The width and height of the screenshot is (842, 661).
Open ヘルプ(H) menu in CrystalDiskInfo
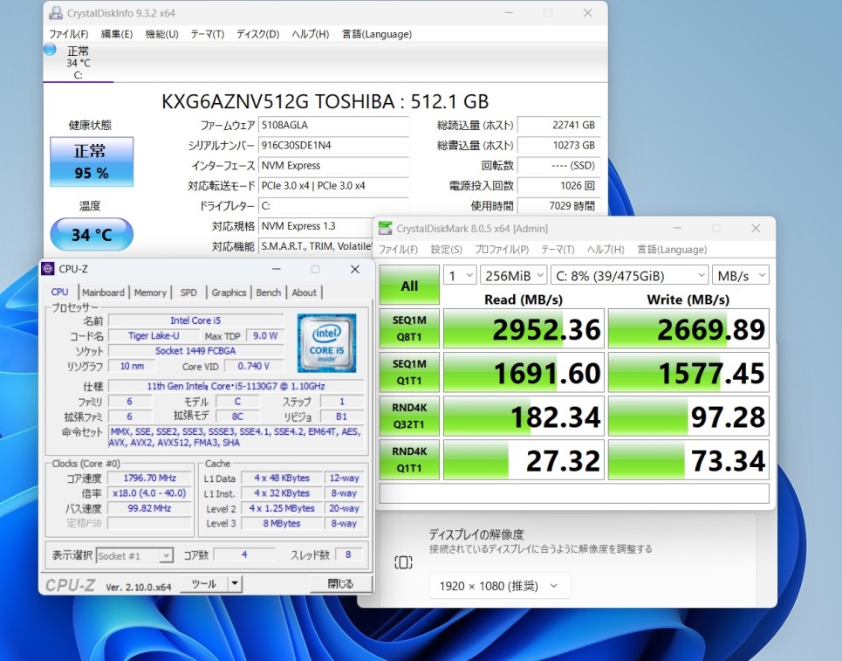pyautogui.click(x=311, y=34)
